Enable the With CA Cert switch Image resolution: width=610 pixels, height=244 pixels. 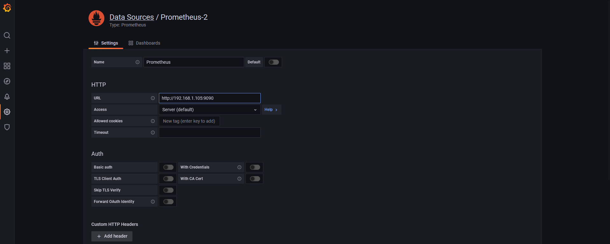[x=255, y=179]
